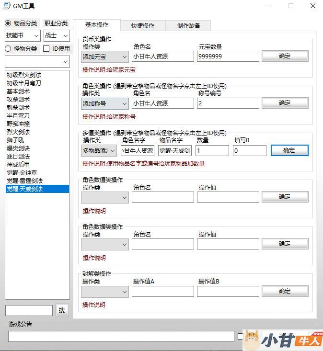Switch to the 制作装备 tab
The height and width of the screenshot is (351, 323).
coord(188,26)
